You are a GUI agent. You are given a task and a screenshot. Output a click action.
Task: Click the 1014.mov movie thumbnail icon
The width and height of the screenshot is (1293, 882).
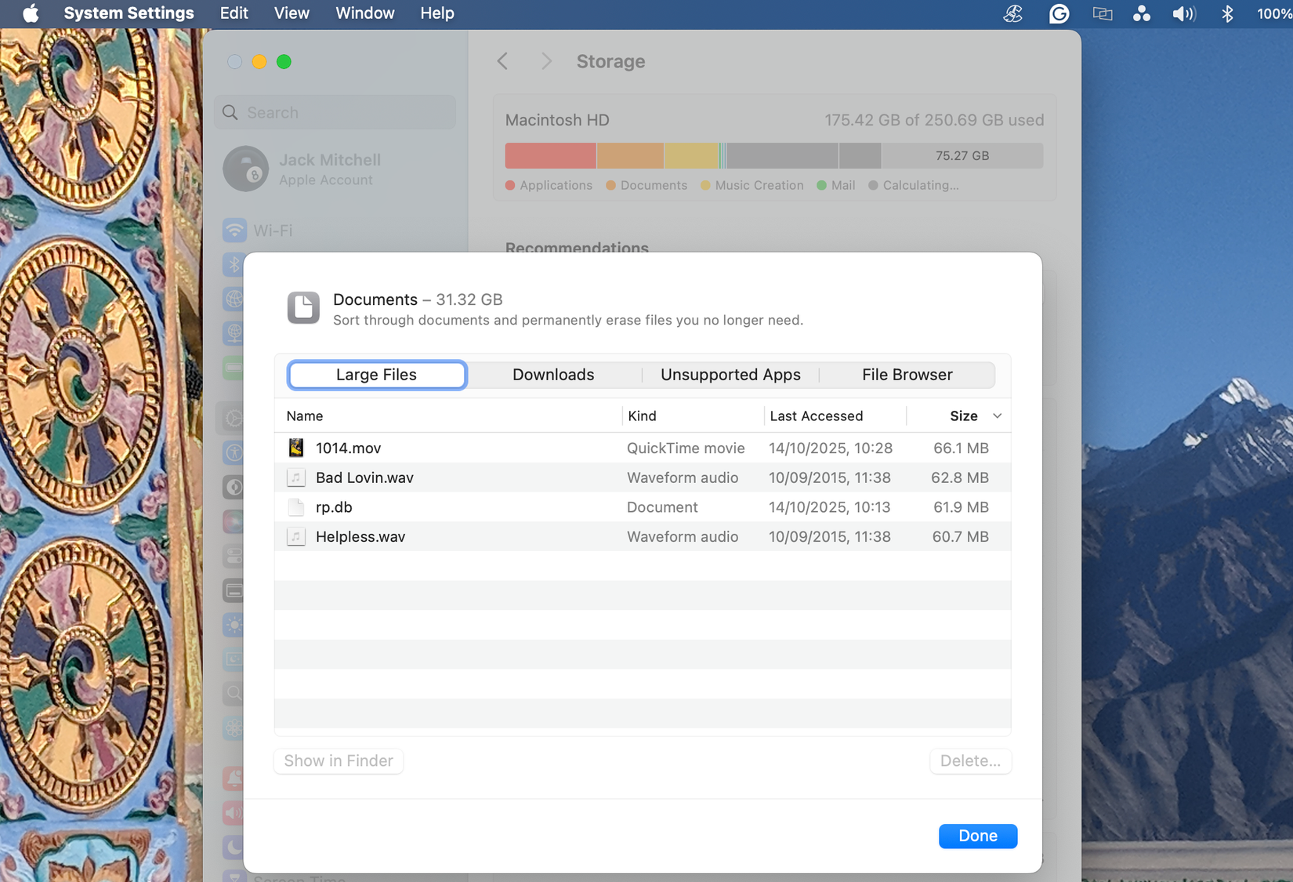point(296,447)
